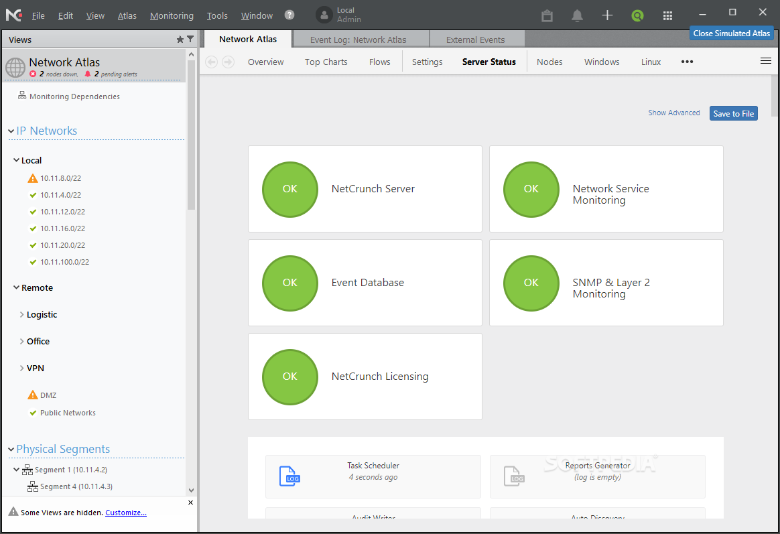Open the hamburger menu icon

[x=766, y=61]
